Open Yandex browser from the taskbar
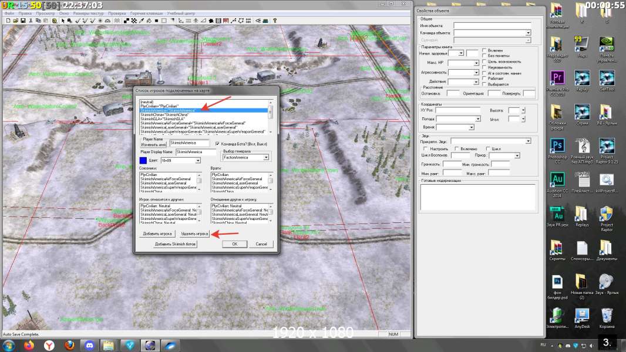Viewport: 626px width, 352px height. [x=49, y=345]
